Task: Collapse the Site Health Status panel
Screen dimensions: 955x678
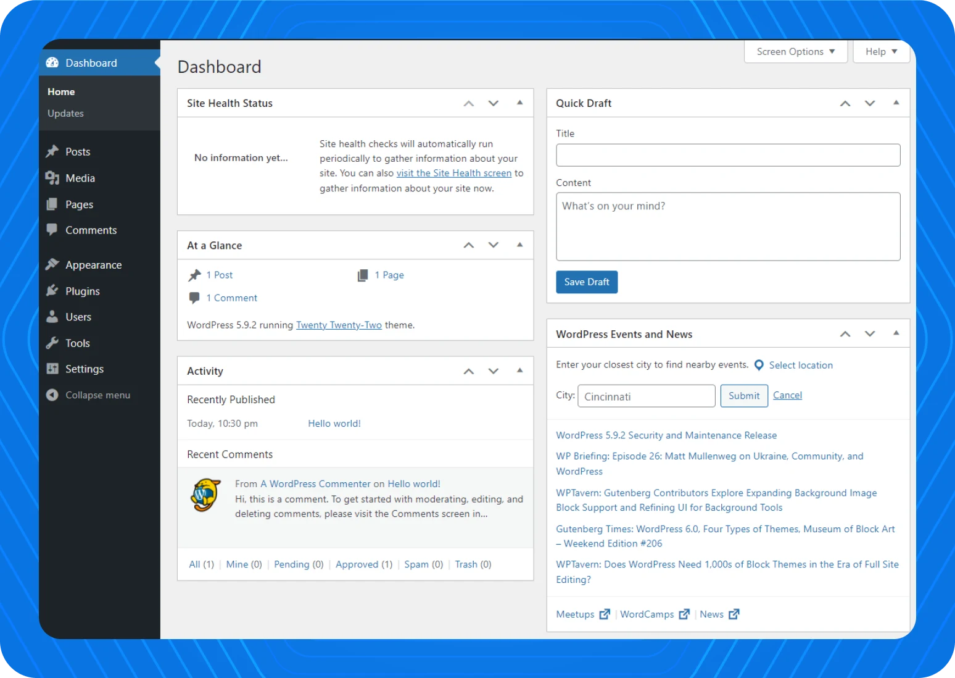Action: tap(520, 103)
